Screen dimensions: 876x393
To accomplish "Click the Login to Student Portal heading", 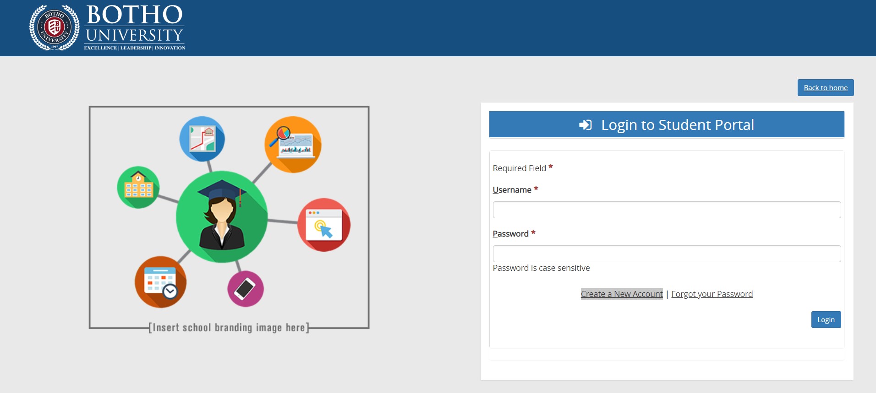I will (677, 125).
